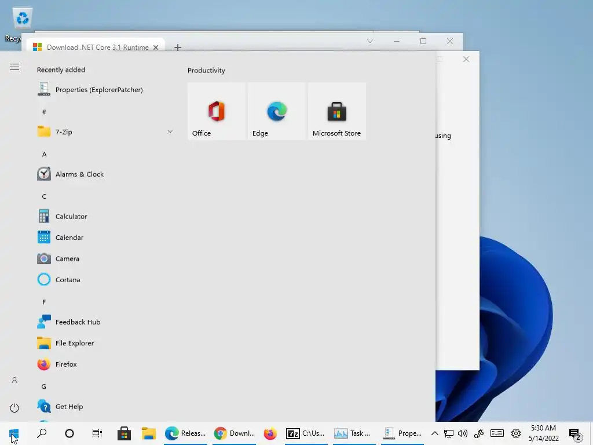
Task: Click the Power button in Start menu
Action: [x=14, y=408]
